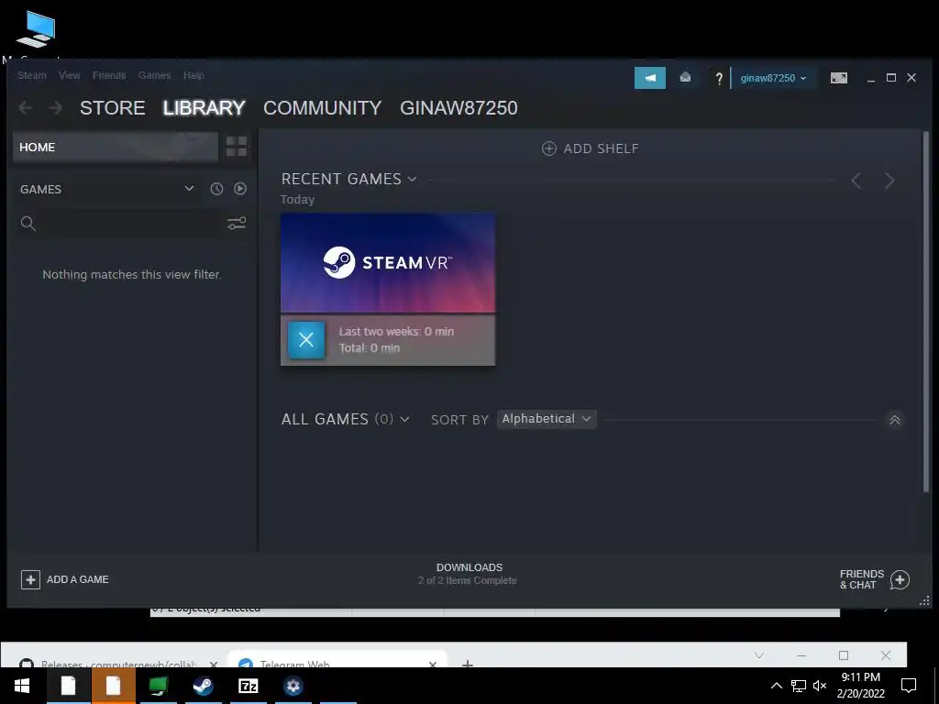Click the question mark help icon
Image resolution: width=939 pixels, height=704 pixels.
[x=719, y=78]
